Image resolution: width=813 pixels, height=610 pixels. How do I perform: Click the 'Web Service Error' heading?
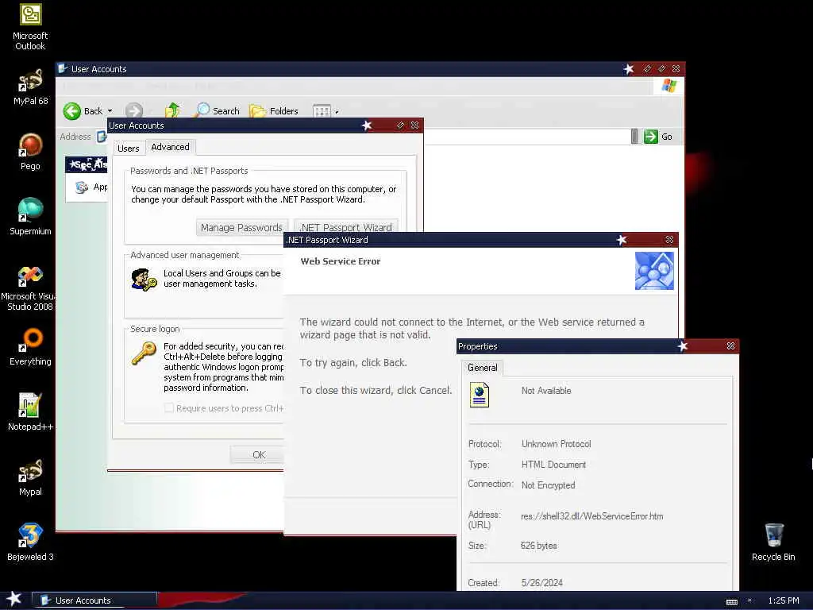click(340, 261)
